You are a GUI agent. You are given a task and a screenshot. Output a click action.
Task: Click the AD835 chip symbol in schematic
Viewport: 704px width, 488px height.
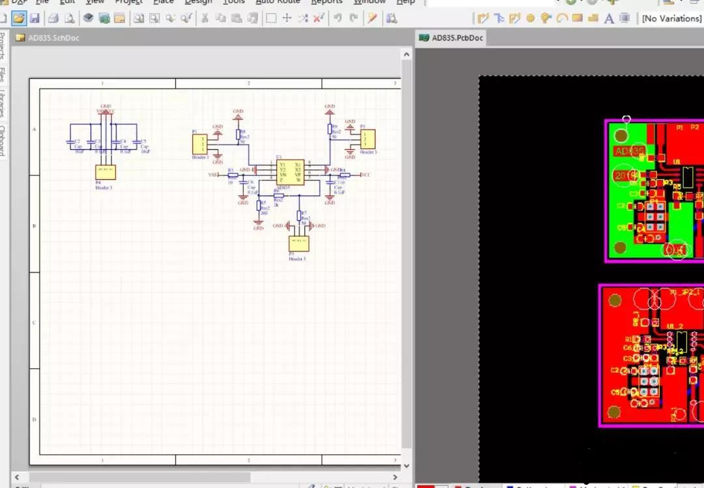tap(289, 172)
